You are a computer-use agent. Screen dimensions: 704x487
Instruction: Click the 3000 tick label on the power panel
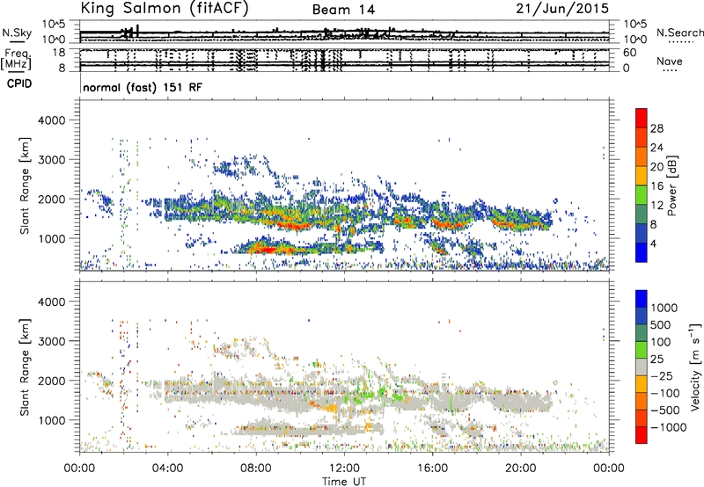coord(52,160)
